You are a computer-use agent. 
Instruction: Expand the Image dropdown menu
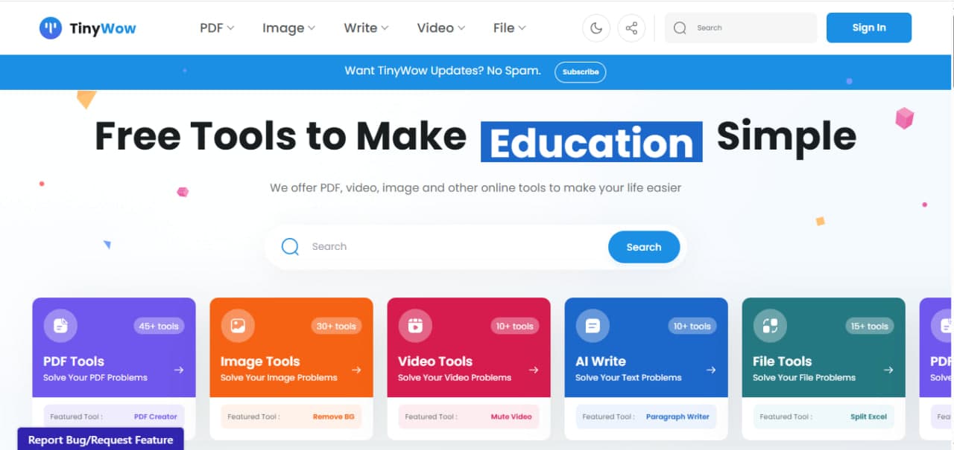pyautogui.click(x=288, y=28)
